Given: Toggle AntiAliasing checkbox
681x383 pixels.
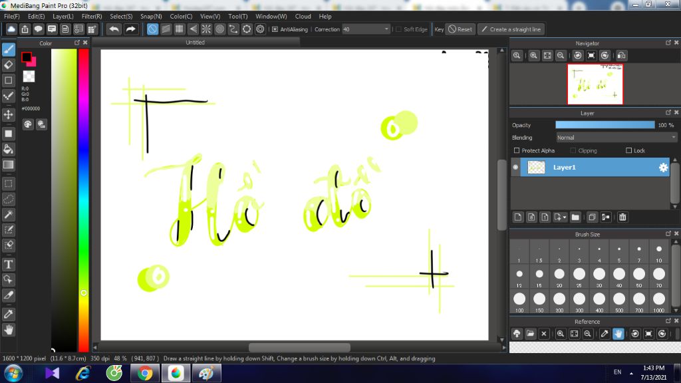Looking at the screenshot, I should point(275,29).
